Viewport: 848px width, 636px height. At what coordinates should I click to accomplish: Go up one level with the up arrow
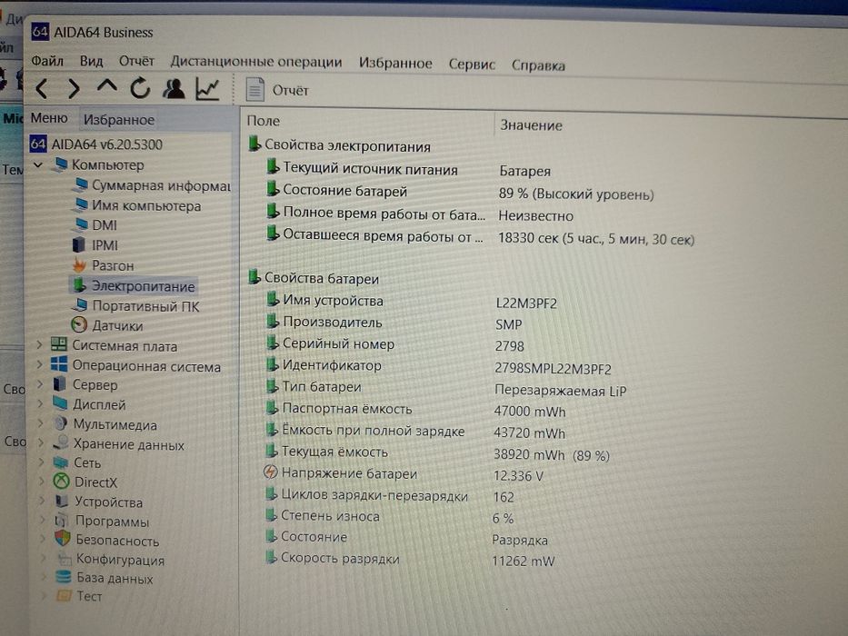click(x=106, y=86)
